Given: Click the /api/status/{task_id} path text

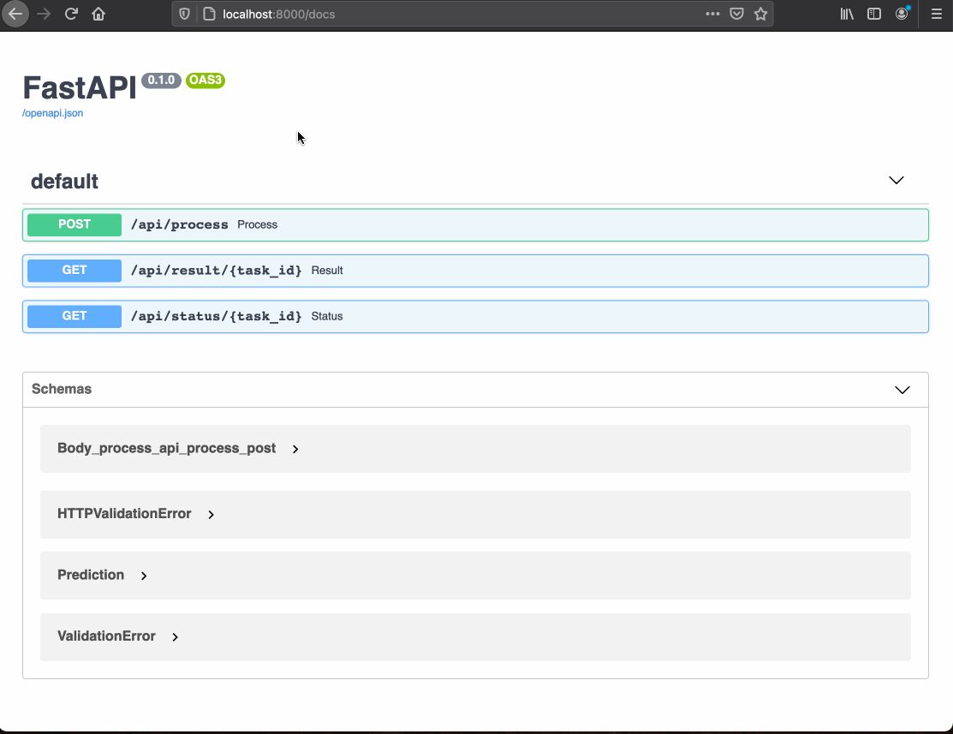Looking at the screenshot, I should tap(217, 316).
